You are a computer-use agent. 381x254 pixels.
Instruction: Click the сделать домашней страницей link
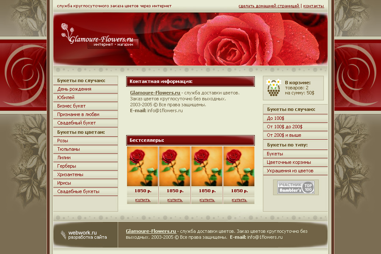point(269,6)
